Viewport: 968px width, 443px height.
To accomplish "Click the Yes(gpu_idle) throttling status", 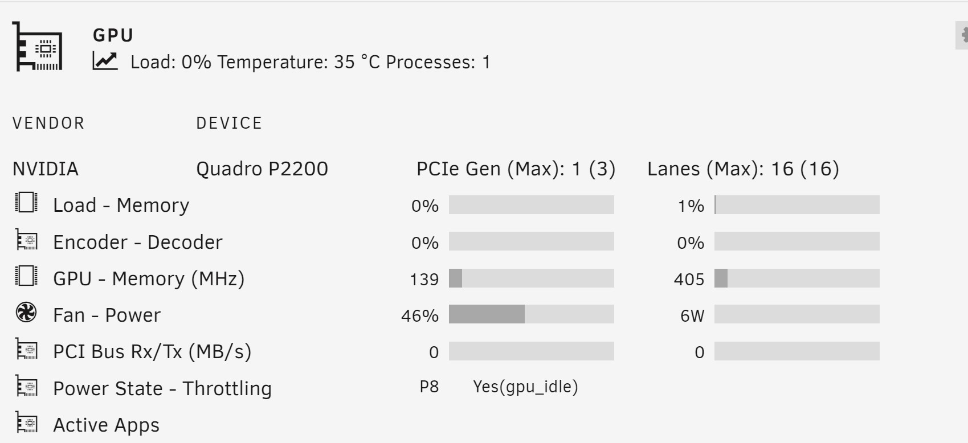I will tap(525, 387).
